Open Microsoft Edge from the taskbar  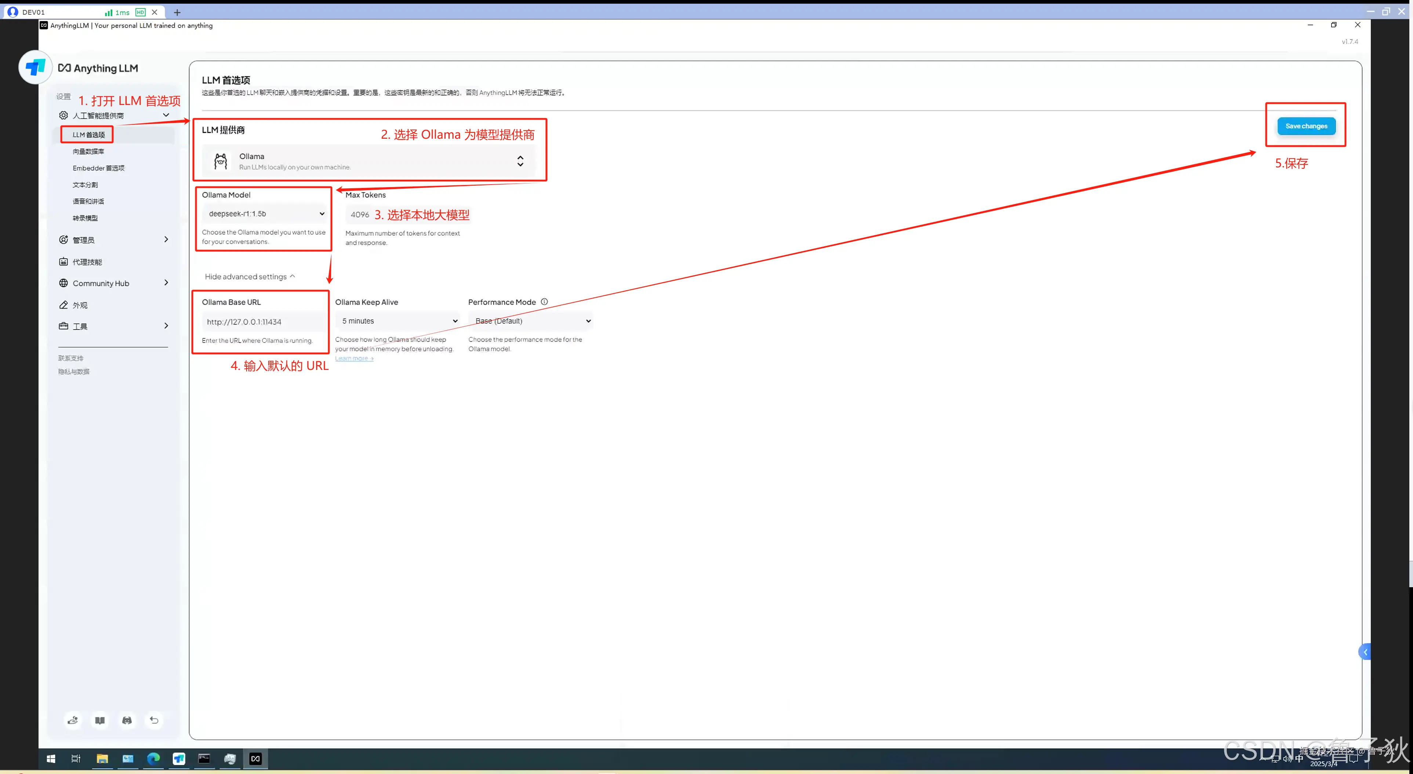click(x=153, y=759)
